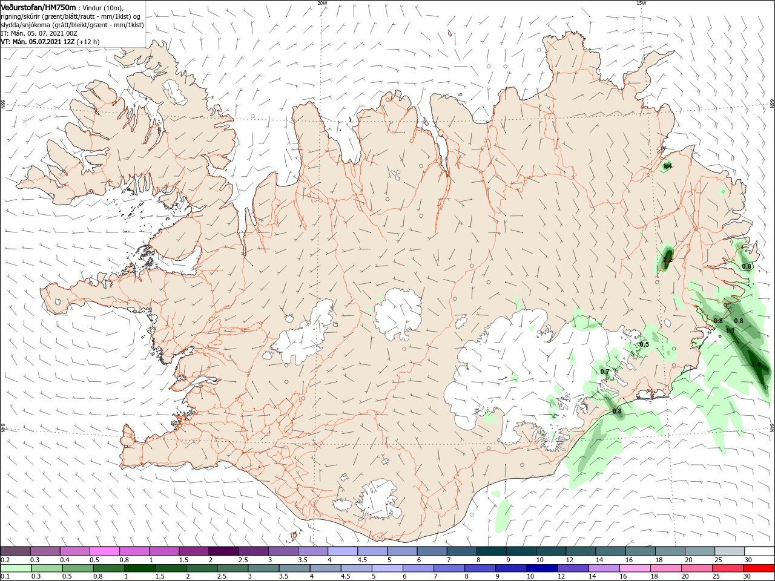
Task: Pick the bright red 30 swatch in rain scale
Action: pos(759,568)
